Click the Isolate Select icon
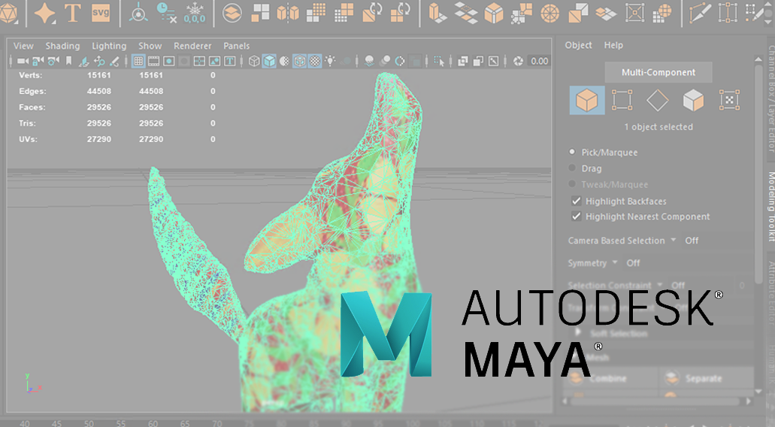 [438, 61]
